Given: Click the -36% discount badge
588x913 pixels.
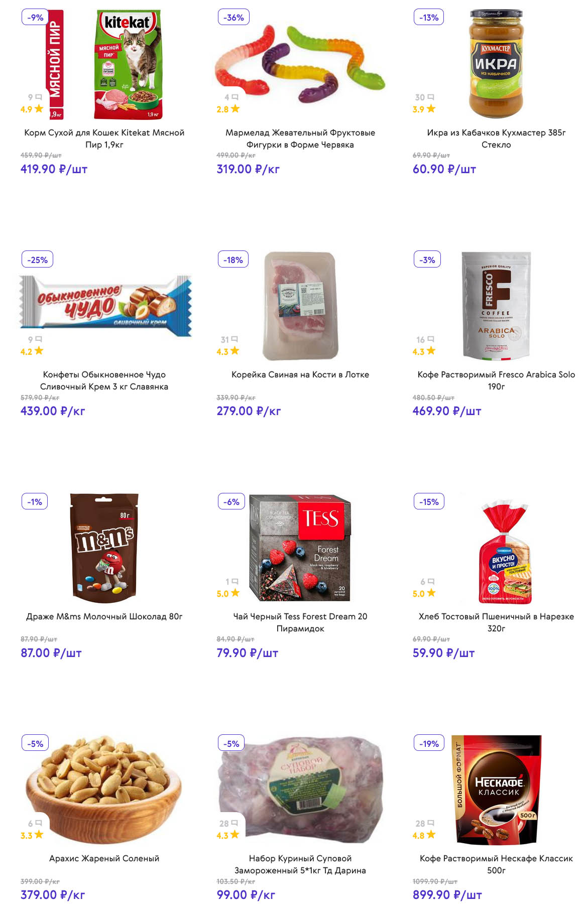Looking at the screenshot, I should [233, 18].
